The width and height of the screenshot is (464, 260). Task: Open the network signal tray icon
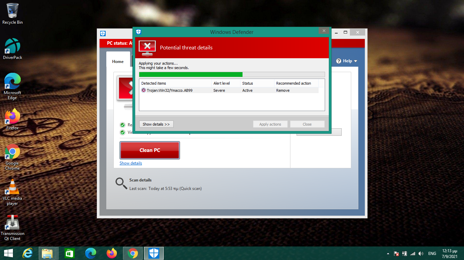(413, 254)
